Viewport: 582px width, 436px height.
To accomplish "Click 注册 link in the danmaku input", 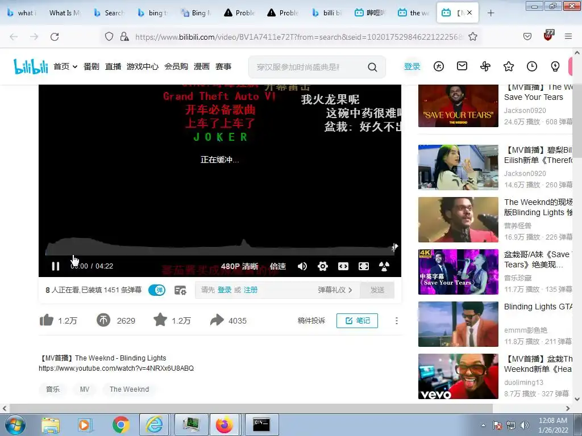I will (251, 290).
